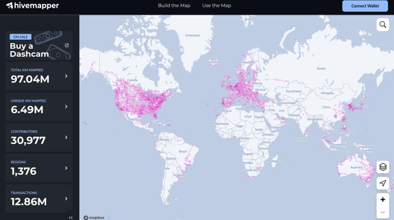Click Mongolia label on map
The width and height of the screenshot is (394, 220).
point(327,93)
